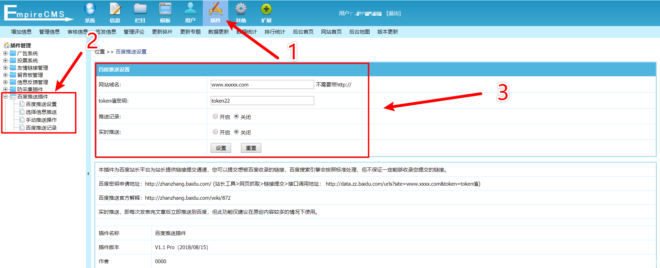
Task: Click the 退出 logout link
Action: point(394,13)
